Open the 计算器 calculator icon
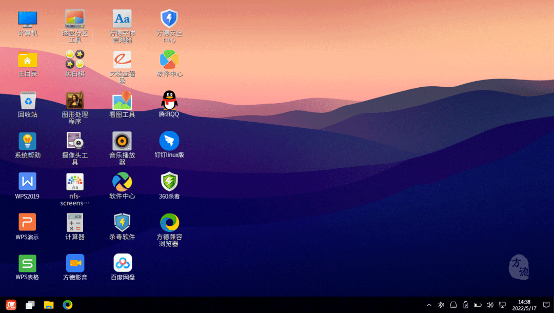554x313 pixels. pyautogui.click(x=75, y=222)
